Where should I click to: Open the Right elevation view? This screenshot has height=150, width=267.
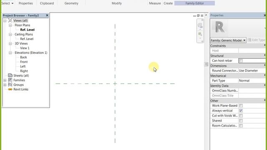(x=24, y=71)
